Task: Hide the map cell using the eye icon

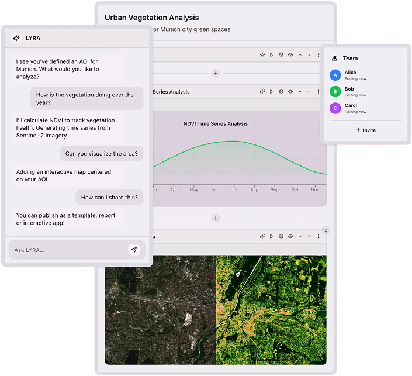Action: point(290,237)
